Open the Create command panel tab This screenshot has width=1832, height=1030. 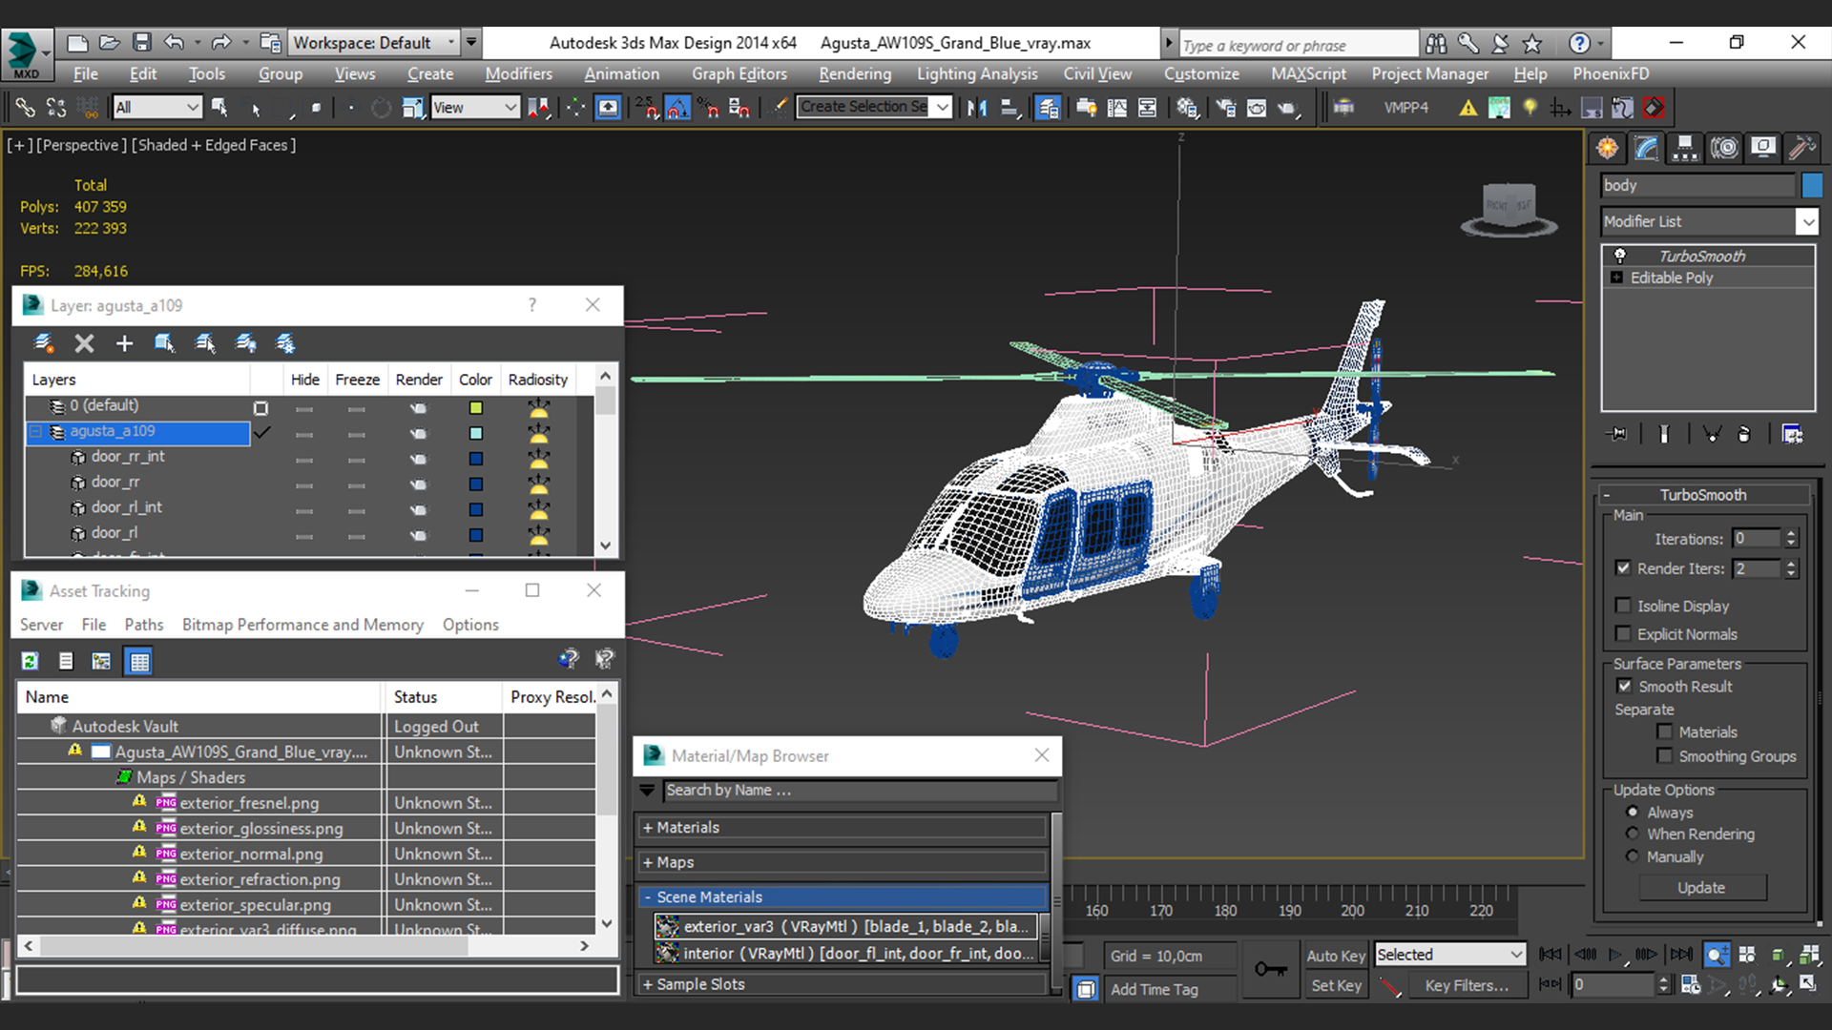(1608, 147)
